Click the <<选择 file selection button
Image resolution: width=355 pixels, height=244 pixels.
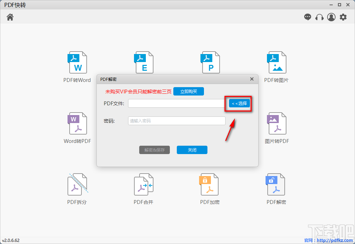[239, 103]
